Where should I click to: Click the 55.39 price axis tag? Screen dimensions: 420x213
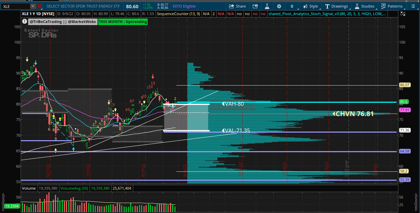coord(405,179)
